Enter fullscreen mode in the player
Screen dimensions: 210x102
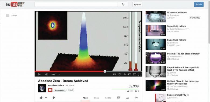(x=140, y=74)
